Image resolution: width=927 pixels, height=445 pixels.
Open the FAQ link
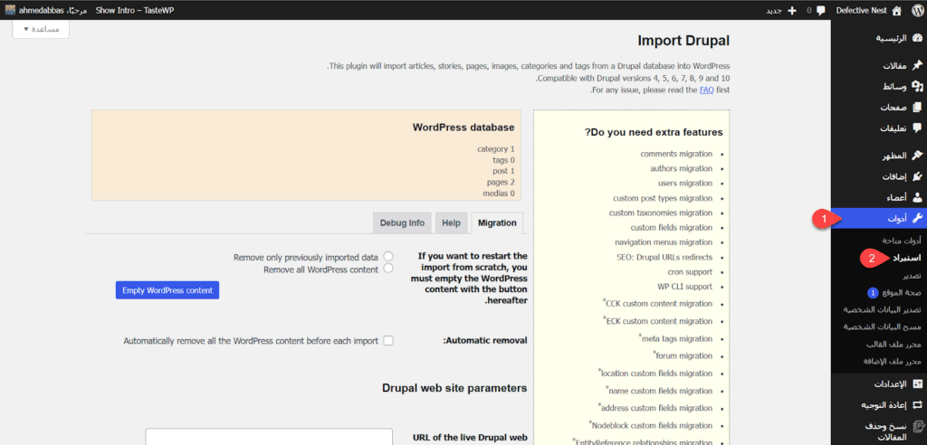pos(707,90)
